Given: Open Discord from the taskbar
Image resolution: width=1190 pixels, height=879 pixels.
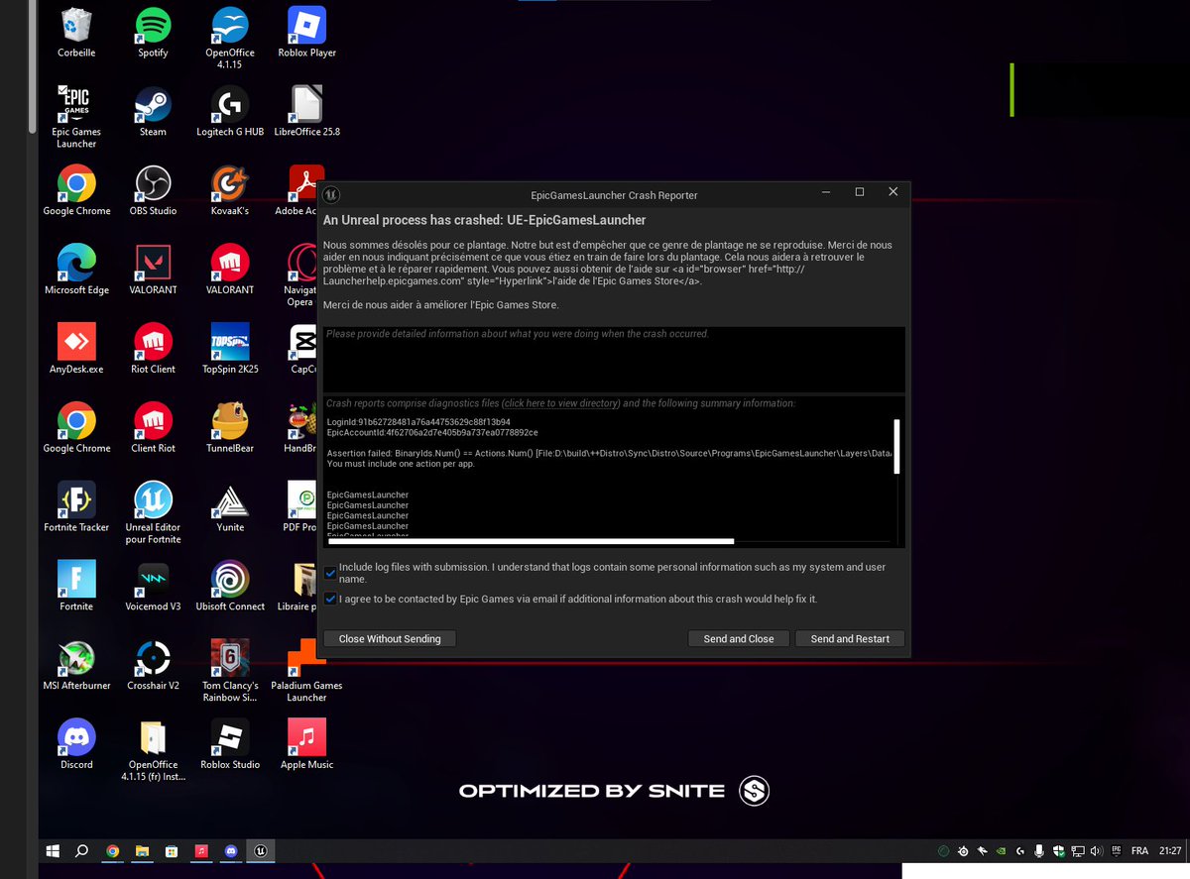Looking at the screenshot, I should pos(231,850).
